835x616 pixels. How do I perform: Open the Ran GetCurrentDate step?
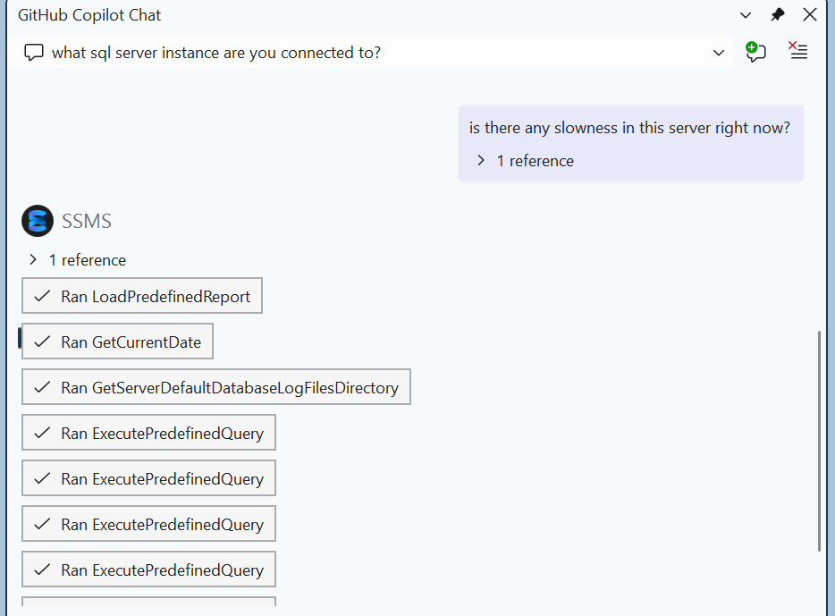pyautogui.click(x=117, y=342)
